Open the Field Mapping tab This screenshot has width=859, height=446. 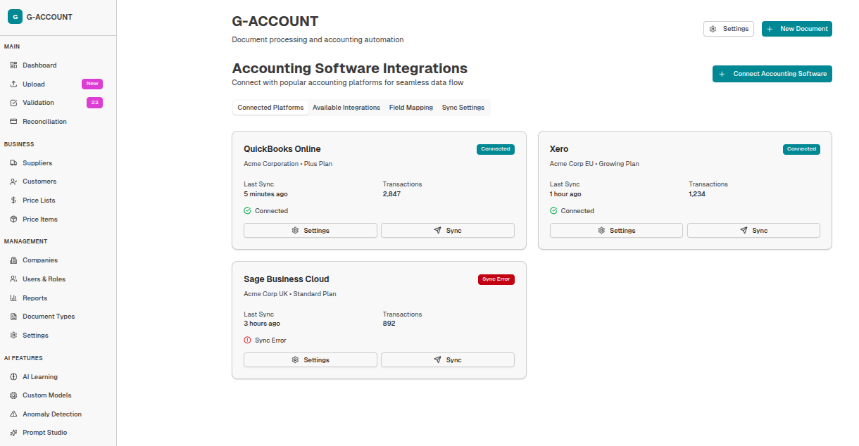click(x=410, y=107)
